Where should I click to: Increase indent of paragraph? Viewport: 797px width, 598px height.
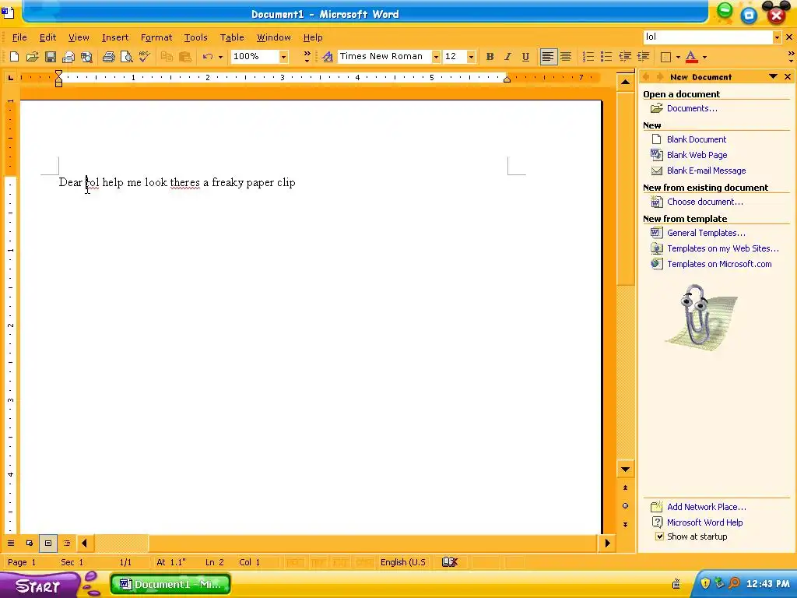(x=643, y=56)
